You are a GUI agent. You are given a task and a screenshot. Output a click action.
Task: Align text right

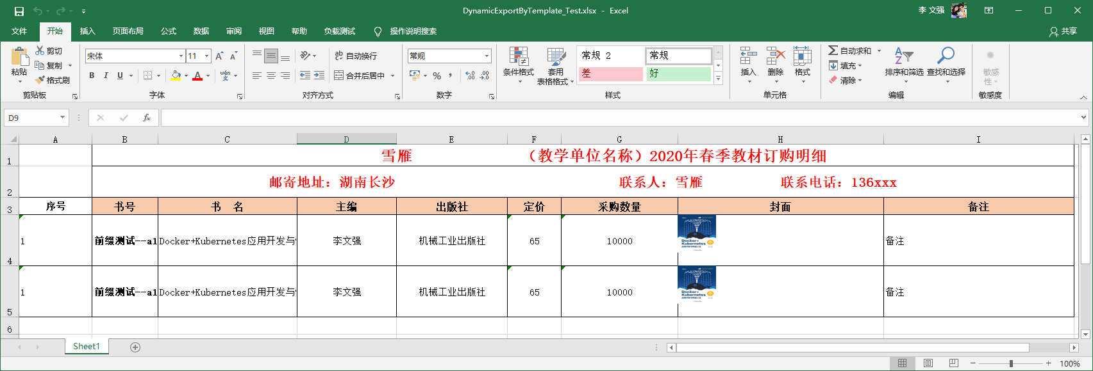285,75
